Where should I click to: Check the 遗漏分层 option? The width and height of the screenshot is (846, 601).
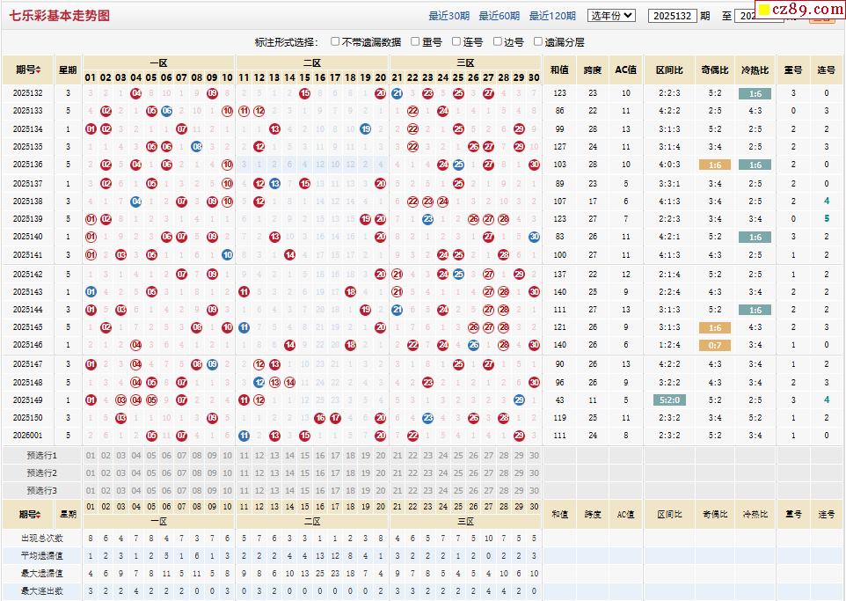point(538,41)
